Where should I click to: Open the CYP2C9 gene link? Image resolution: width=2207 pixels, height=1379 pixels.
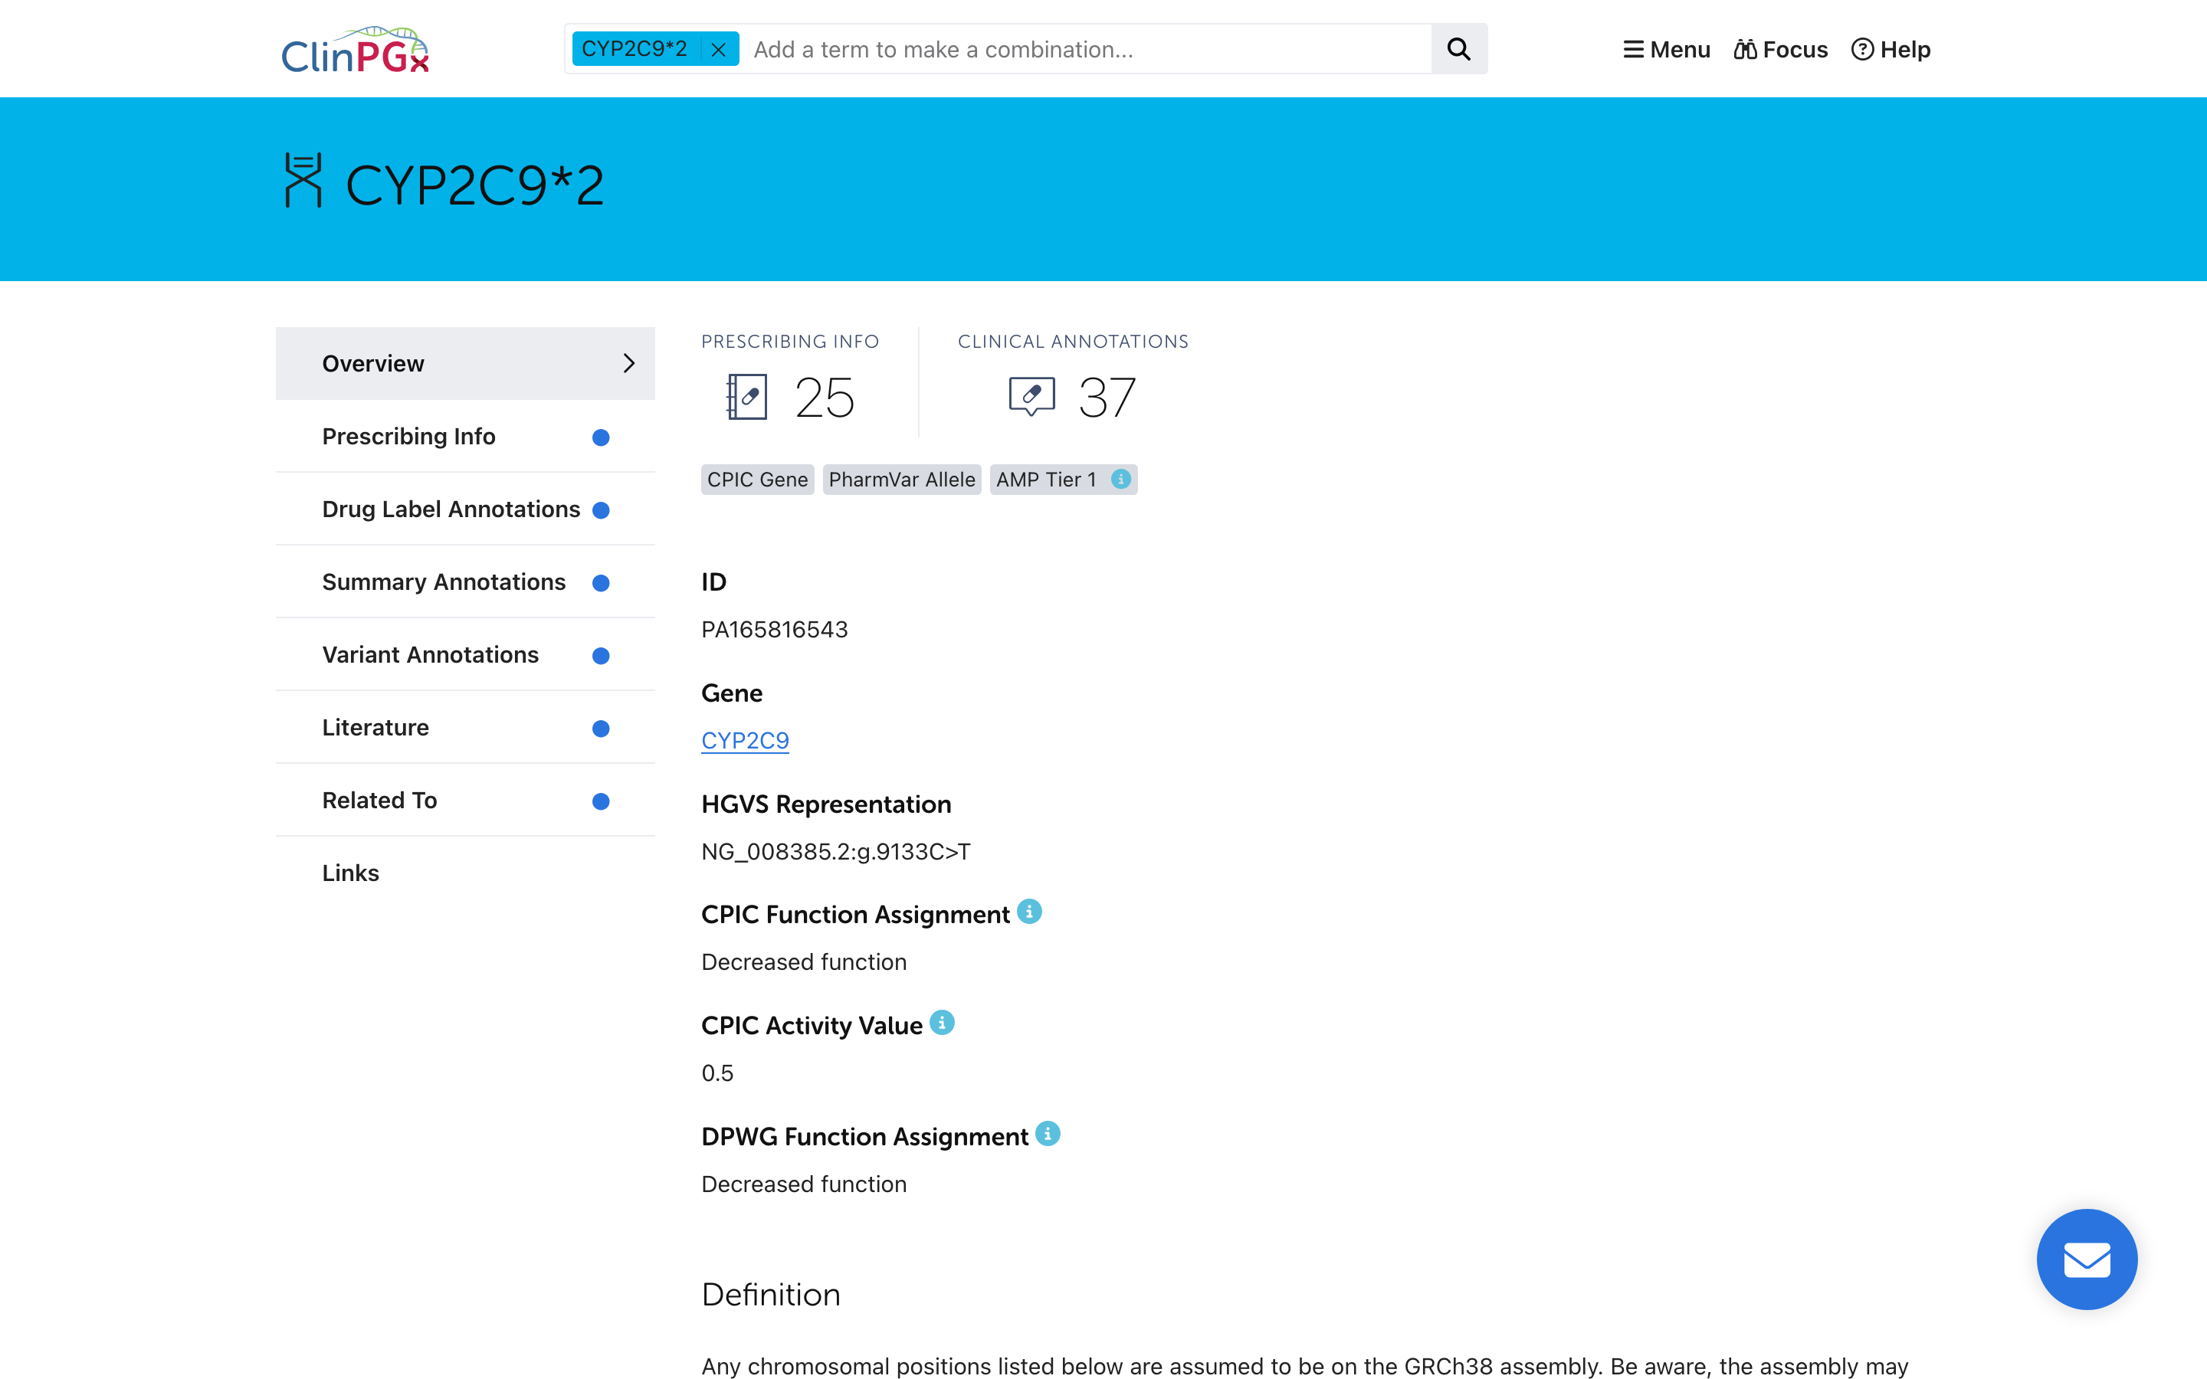[x=744, y=741]
